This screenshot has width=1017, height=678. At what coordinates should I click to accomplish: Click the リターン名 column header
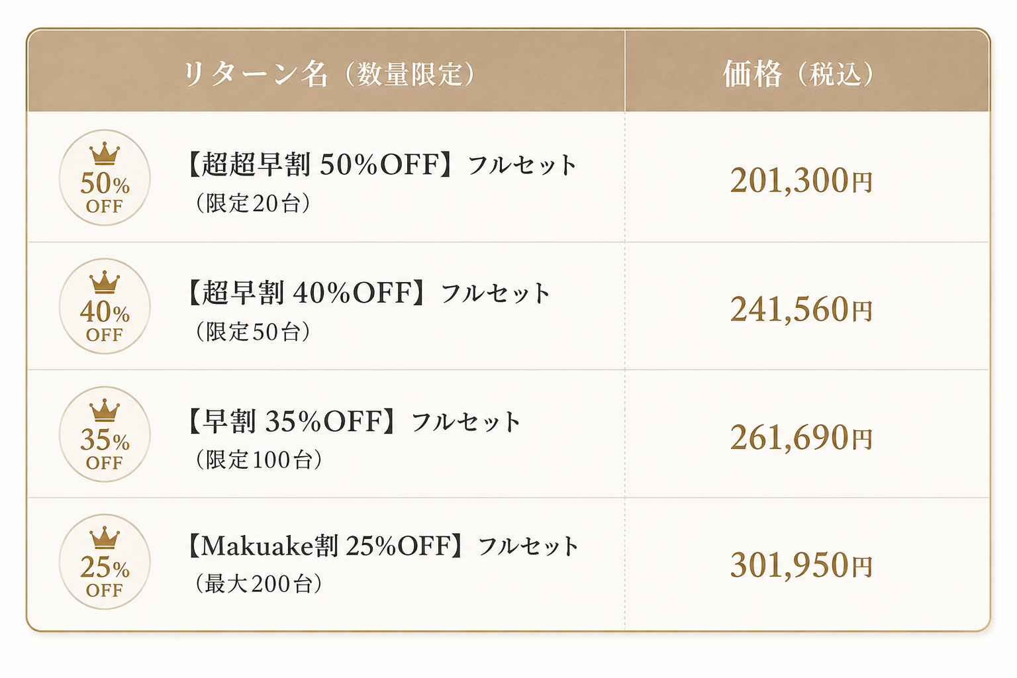(329, 73)
